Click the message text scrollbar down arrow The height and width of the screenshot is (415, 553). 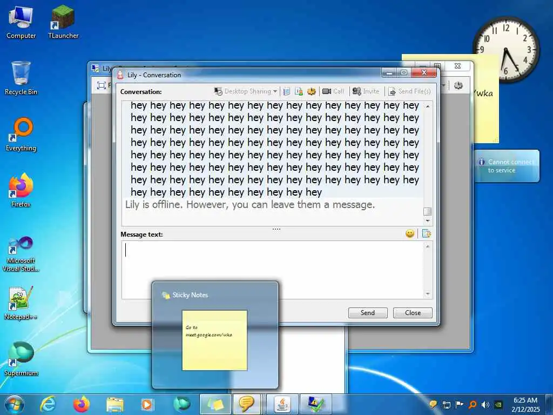(428, 294)
